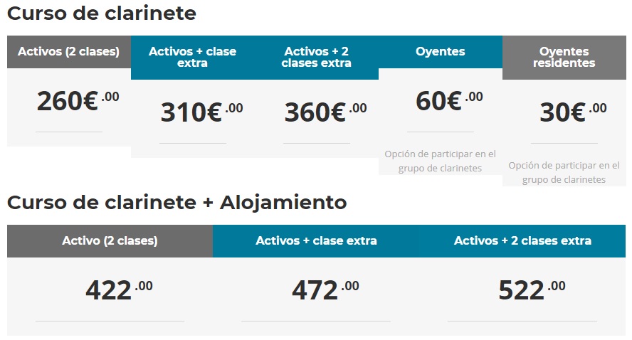This screenshot has height=340, width=632.
Task: Click the 360€ price
Action: pyautogui.click(x=325, y=112)
